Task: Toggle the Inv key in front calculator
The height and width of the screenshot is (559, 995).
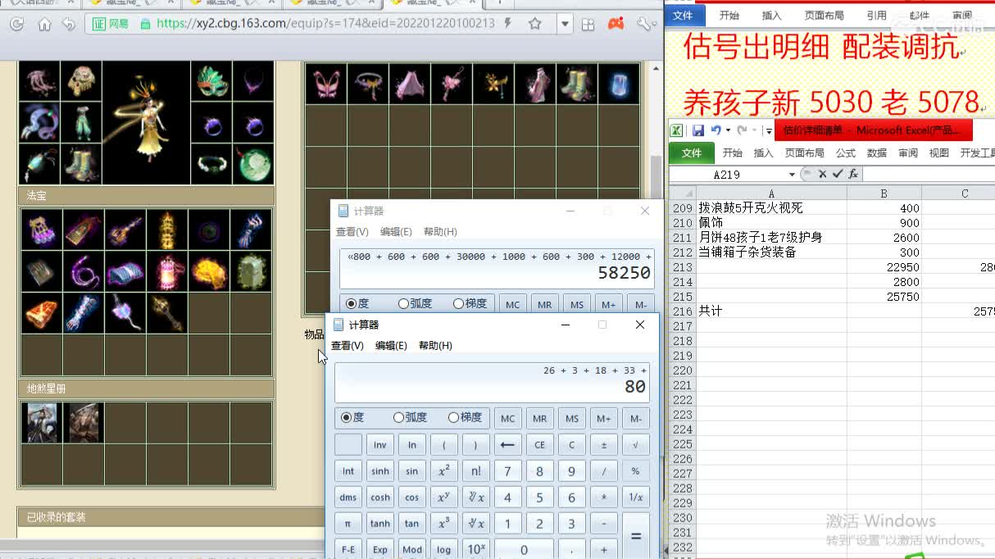Action: click(380, 445)
